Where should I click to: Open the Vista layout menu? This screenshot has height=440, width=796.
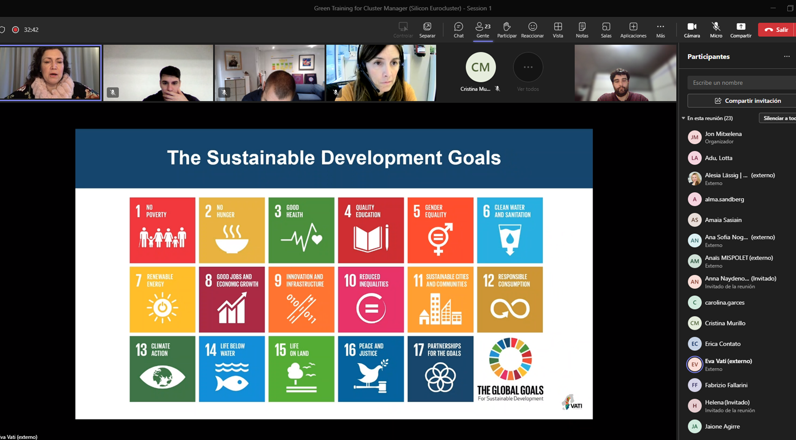coord(558,30)
